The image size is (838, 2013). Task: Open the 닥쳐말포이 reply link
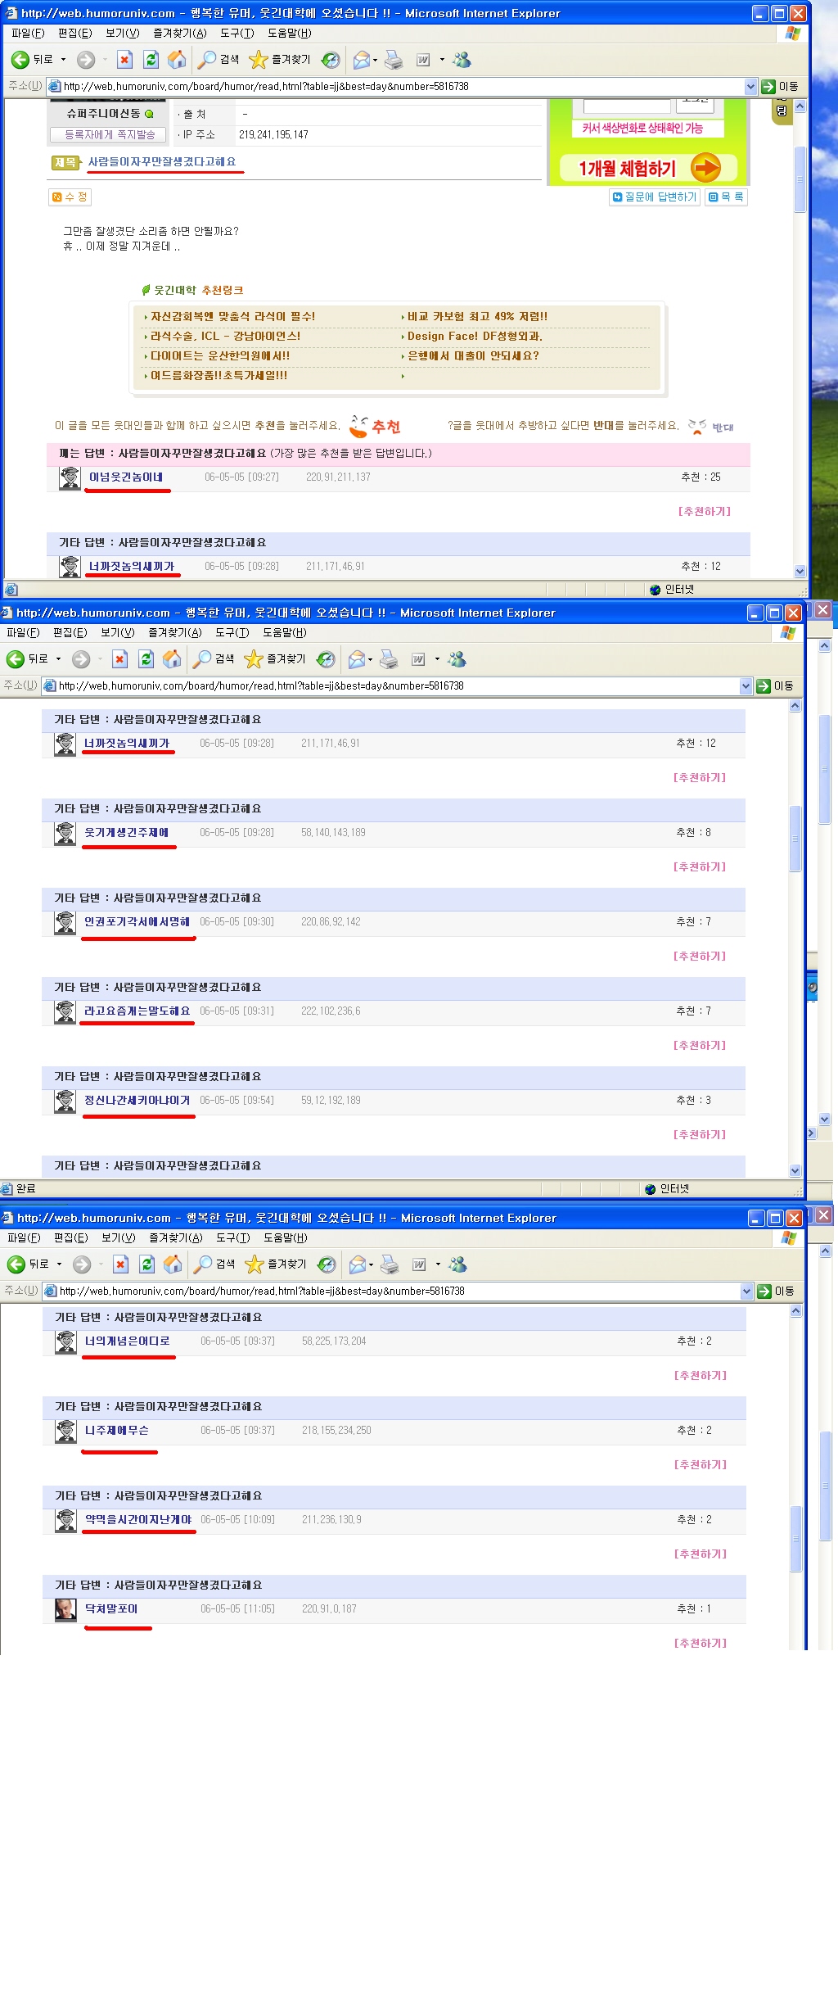[x=111, y=1608]
